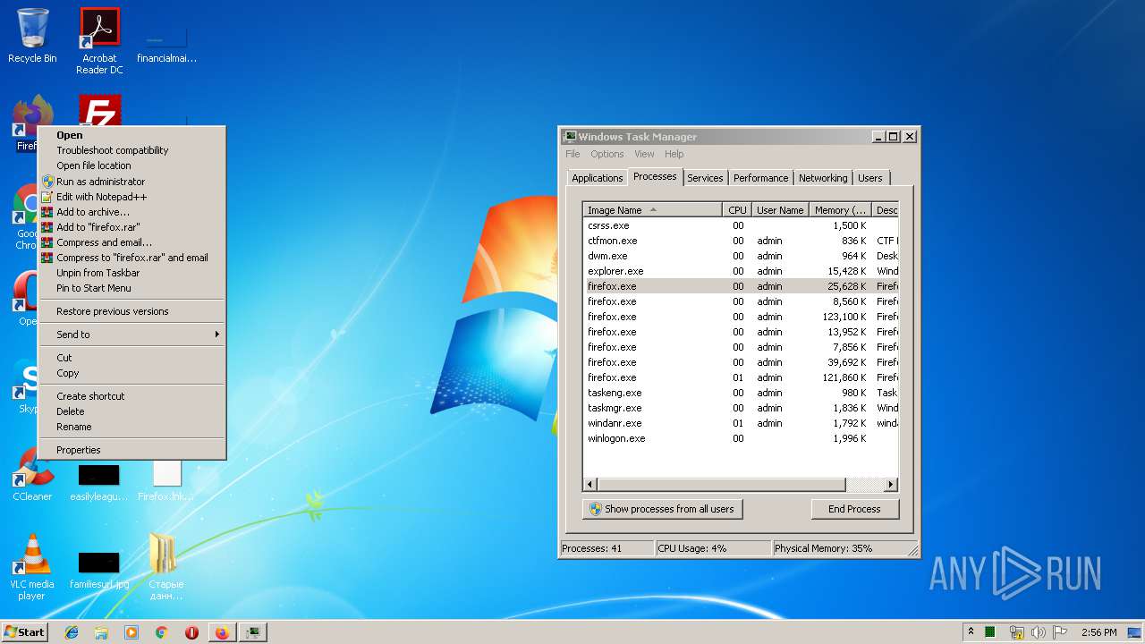Image resolution: width=1145 pixels, height=644 pixels.
Task: Choose Compress and email... entry
Action: tap(131, 242)
